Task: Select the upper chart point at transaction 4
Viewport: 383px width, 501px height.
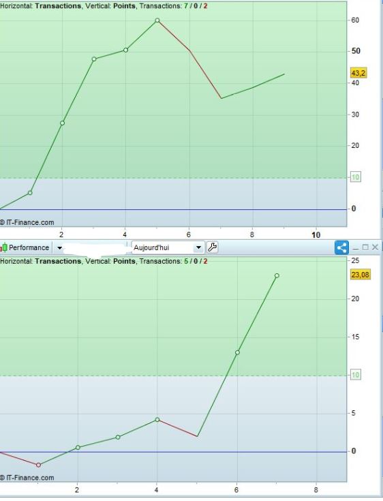Action: coord(125,50)
